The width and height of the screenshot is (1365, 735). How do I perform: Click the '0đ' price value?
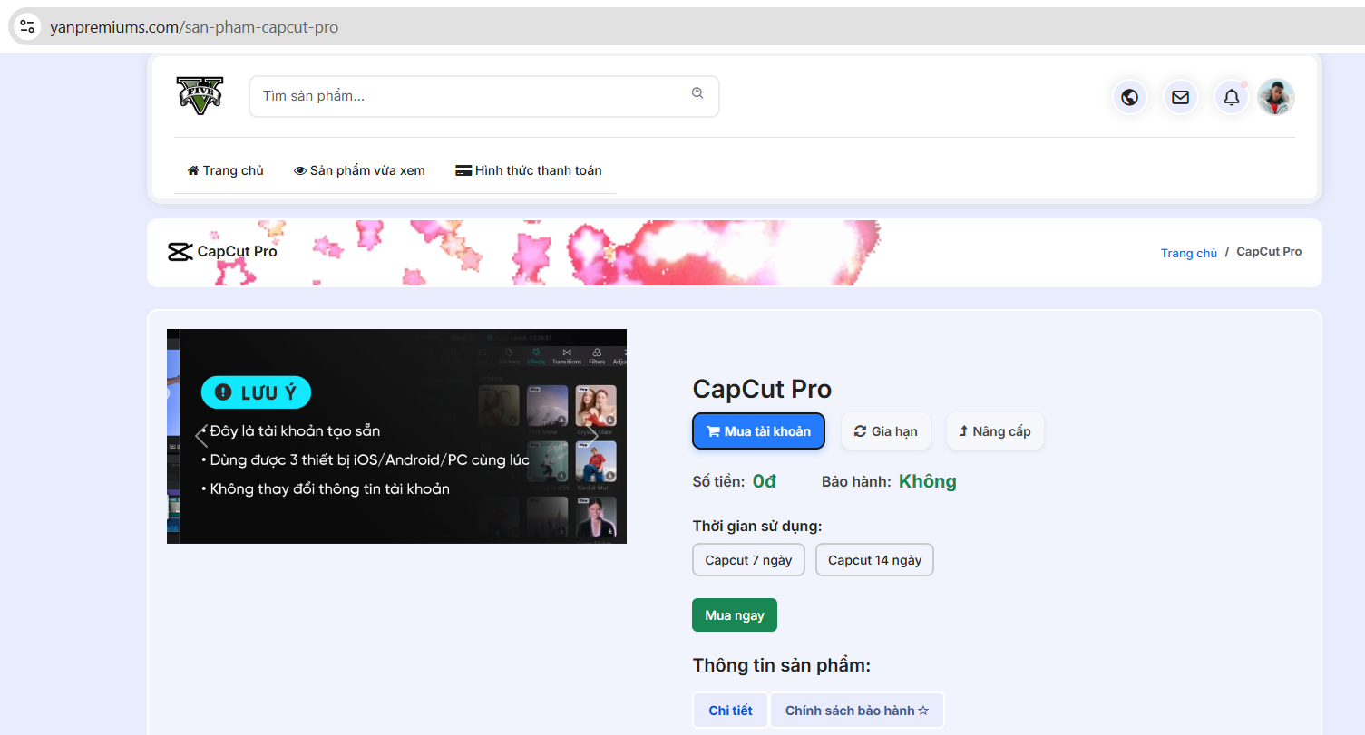(765, 481)
